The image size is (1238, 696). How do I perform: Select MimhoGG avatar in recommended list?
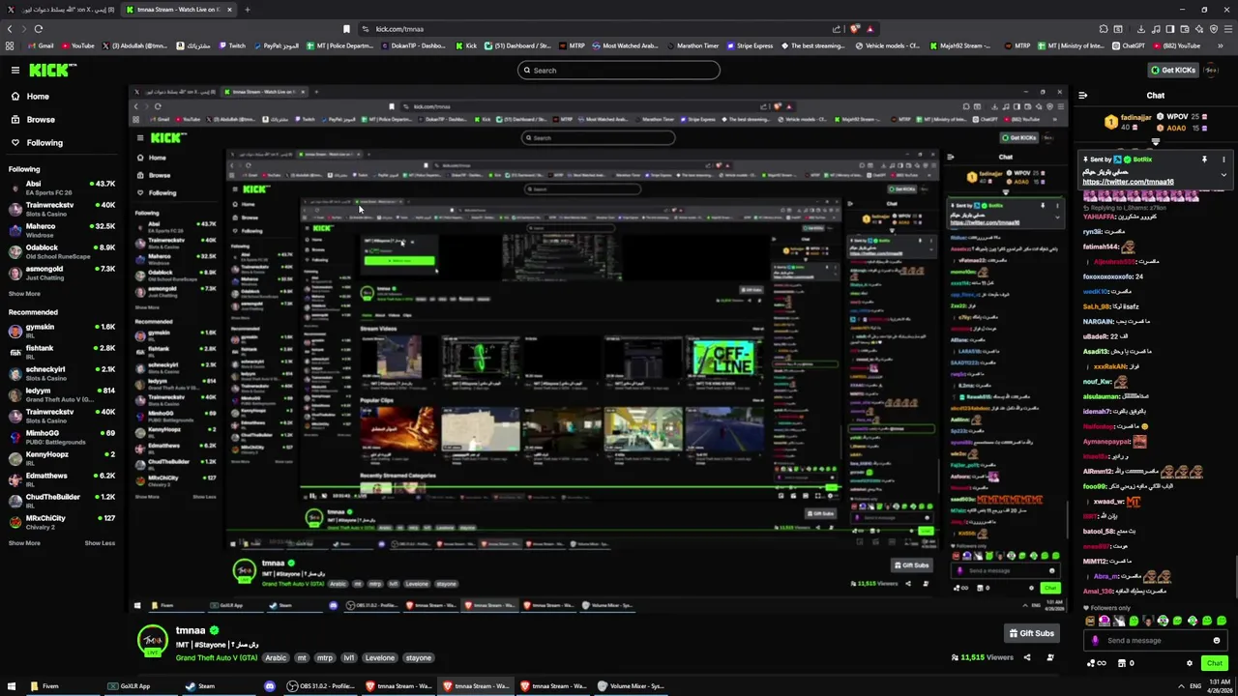(x=15, y=437)
